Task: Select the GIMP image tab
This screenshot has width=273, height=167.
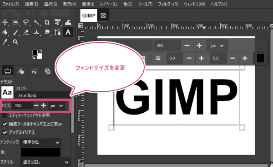Action: tap(89, 16)
